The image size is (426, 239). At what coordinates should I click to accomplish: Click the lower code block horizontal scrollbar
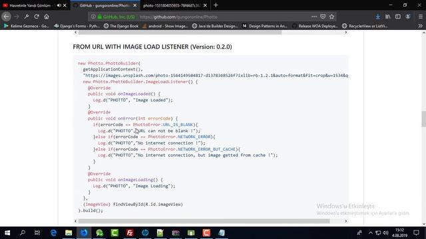click(x=204, y=221)
